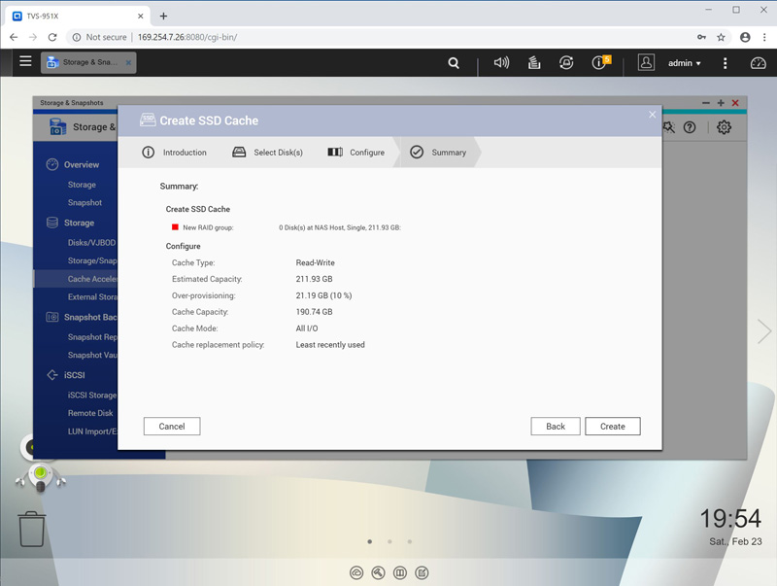Open the QTS main menu hamburger icon
Image resolution: width=777 pixels, height=586 pixels.
coord(25,61)
